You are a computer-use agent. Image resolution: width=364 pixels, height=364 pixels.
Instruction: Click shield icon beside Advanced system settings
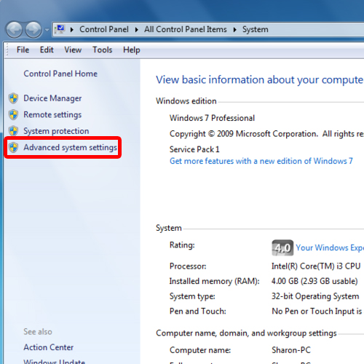pyautogui.click(x=13, y=147)
